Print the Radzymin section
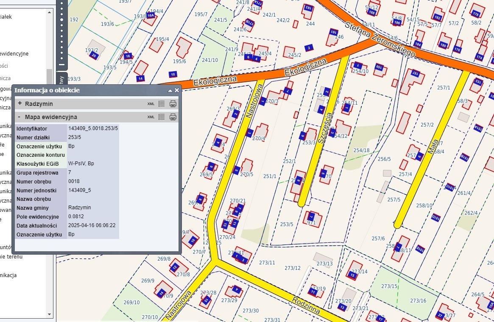 [x=173, y=104]
